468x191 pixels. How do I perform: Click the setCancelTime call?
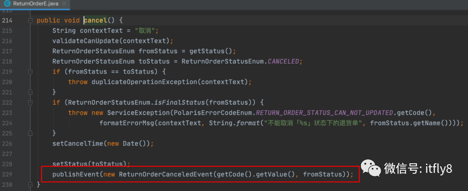point(78,143)
